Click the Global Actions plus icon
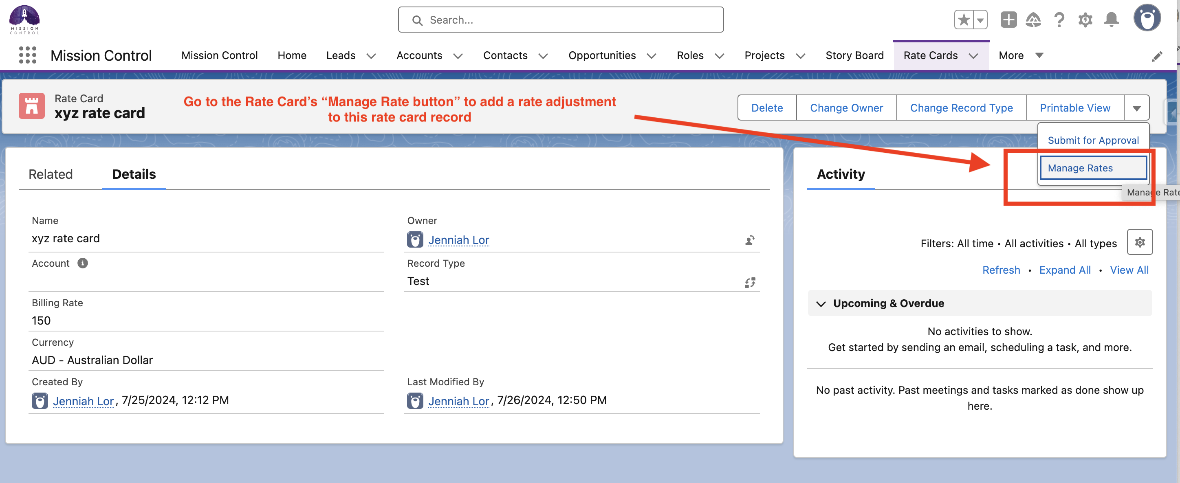 [x=1008, y=20]
